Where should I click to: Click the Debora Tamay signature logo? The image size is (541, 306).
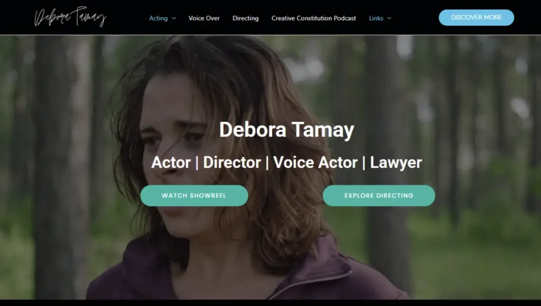point(70,17)
